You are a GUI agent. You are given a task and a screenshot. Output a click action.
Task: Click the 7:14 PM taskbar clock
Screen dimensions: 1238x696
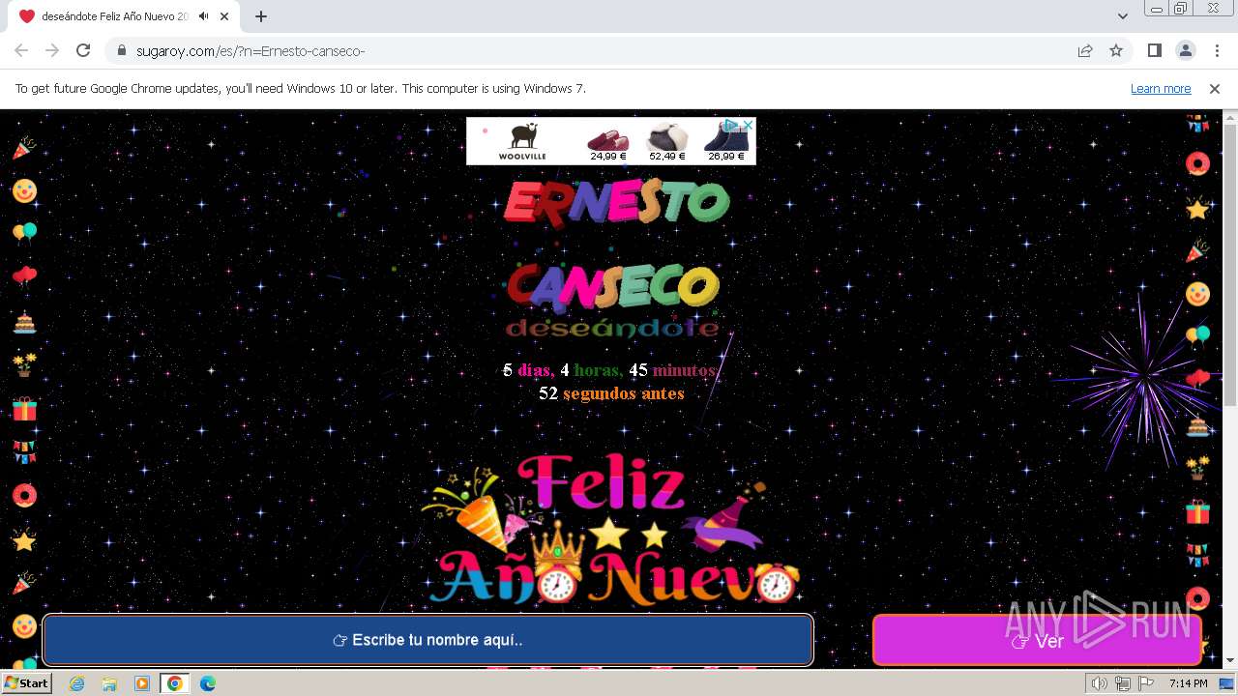click(1188, 683)
